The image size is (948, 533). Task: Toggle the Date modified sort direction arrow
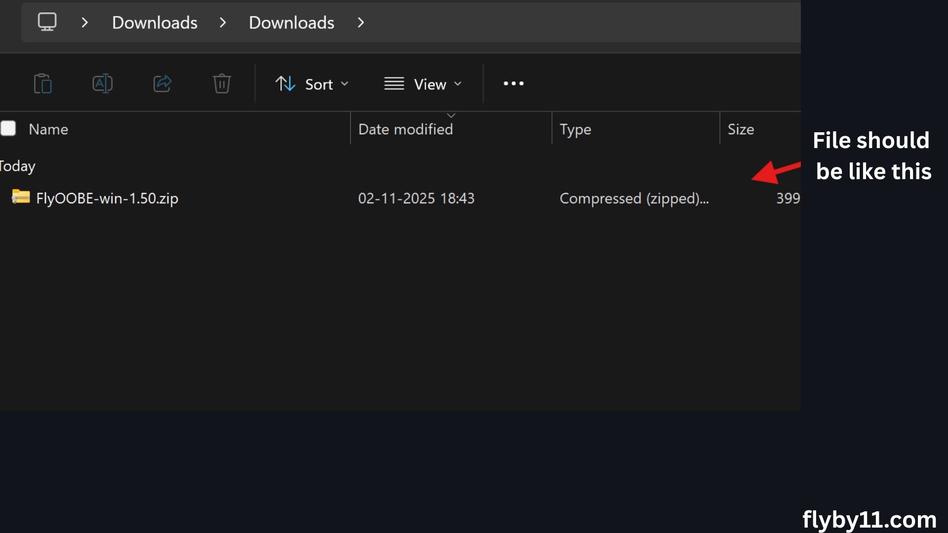[x=451, y=115]
